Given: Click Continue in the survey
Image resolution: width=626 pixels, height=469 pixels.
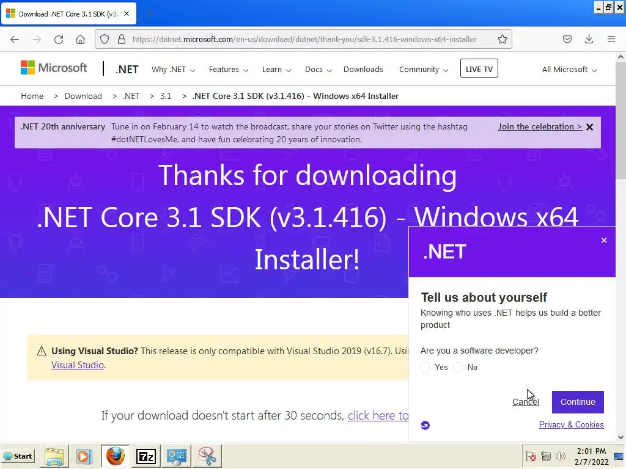Looking at the screenshot, I should (x=578, y=402).
